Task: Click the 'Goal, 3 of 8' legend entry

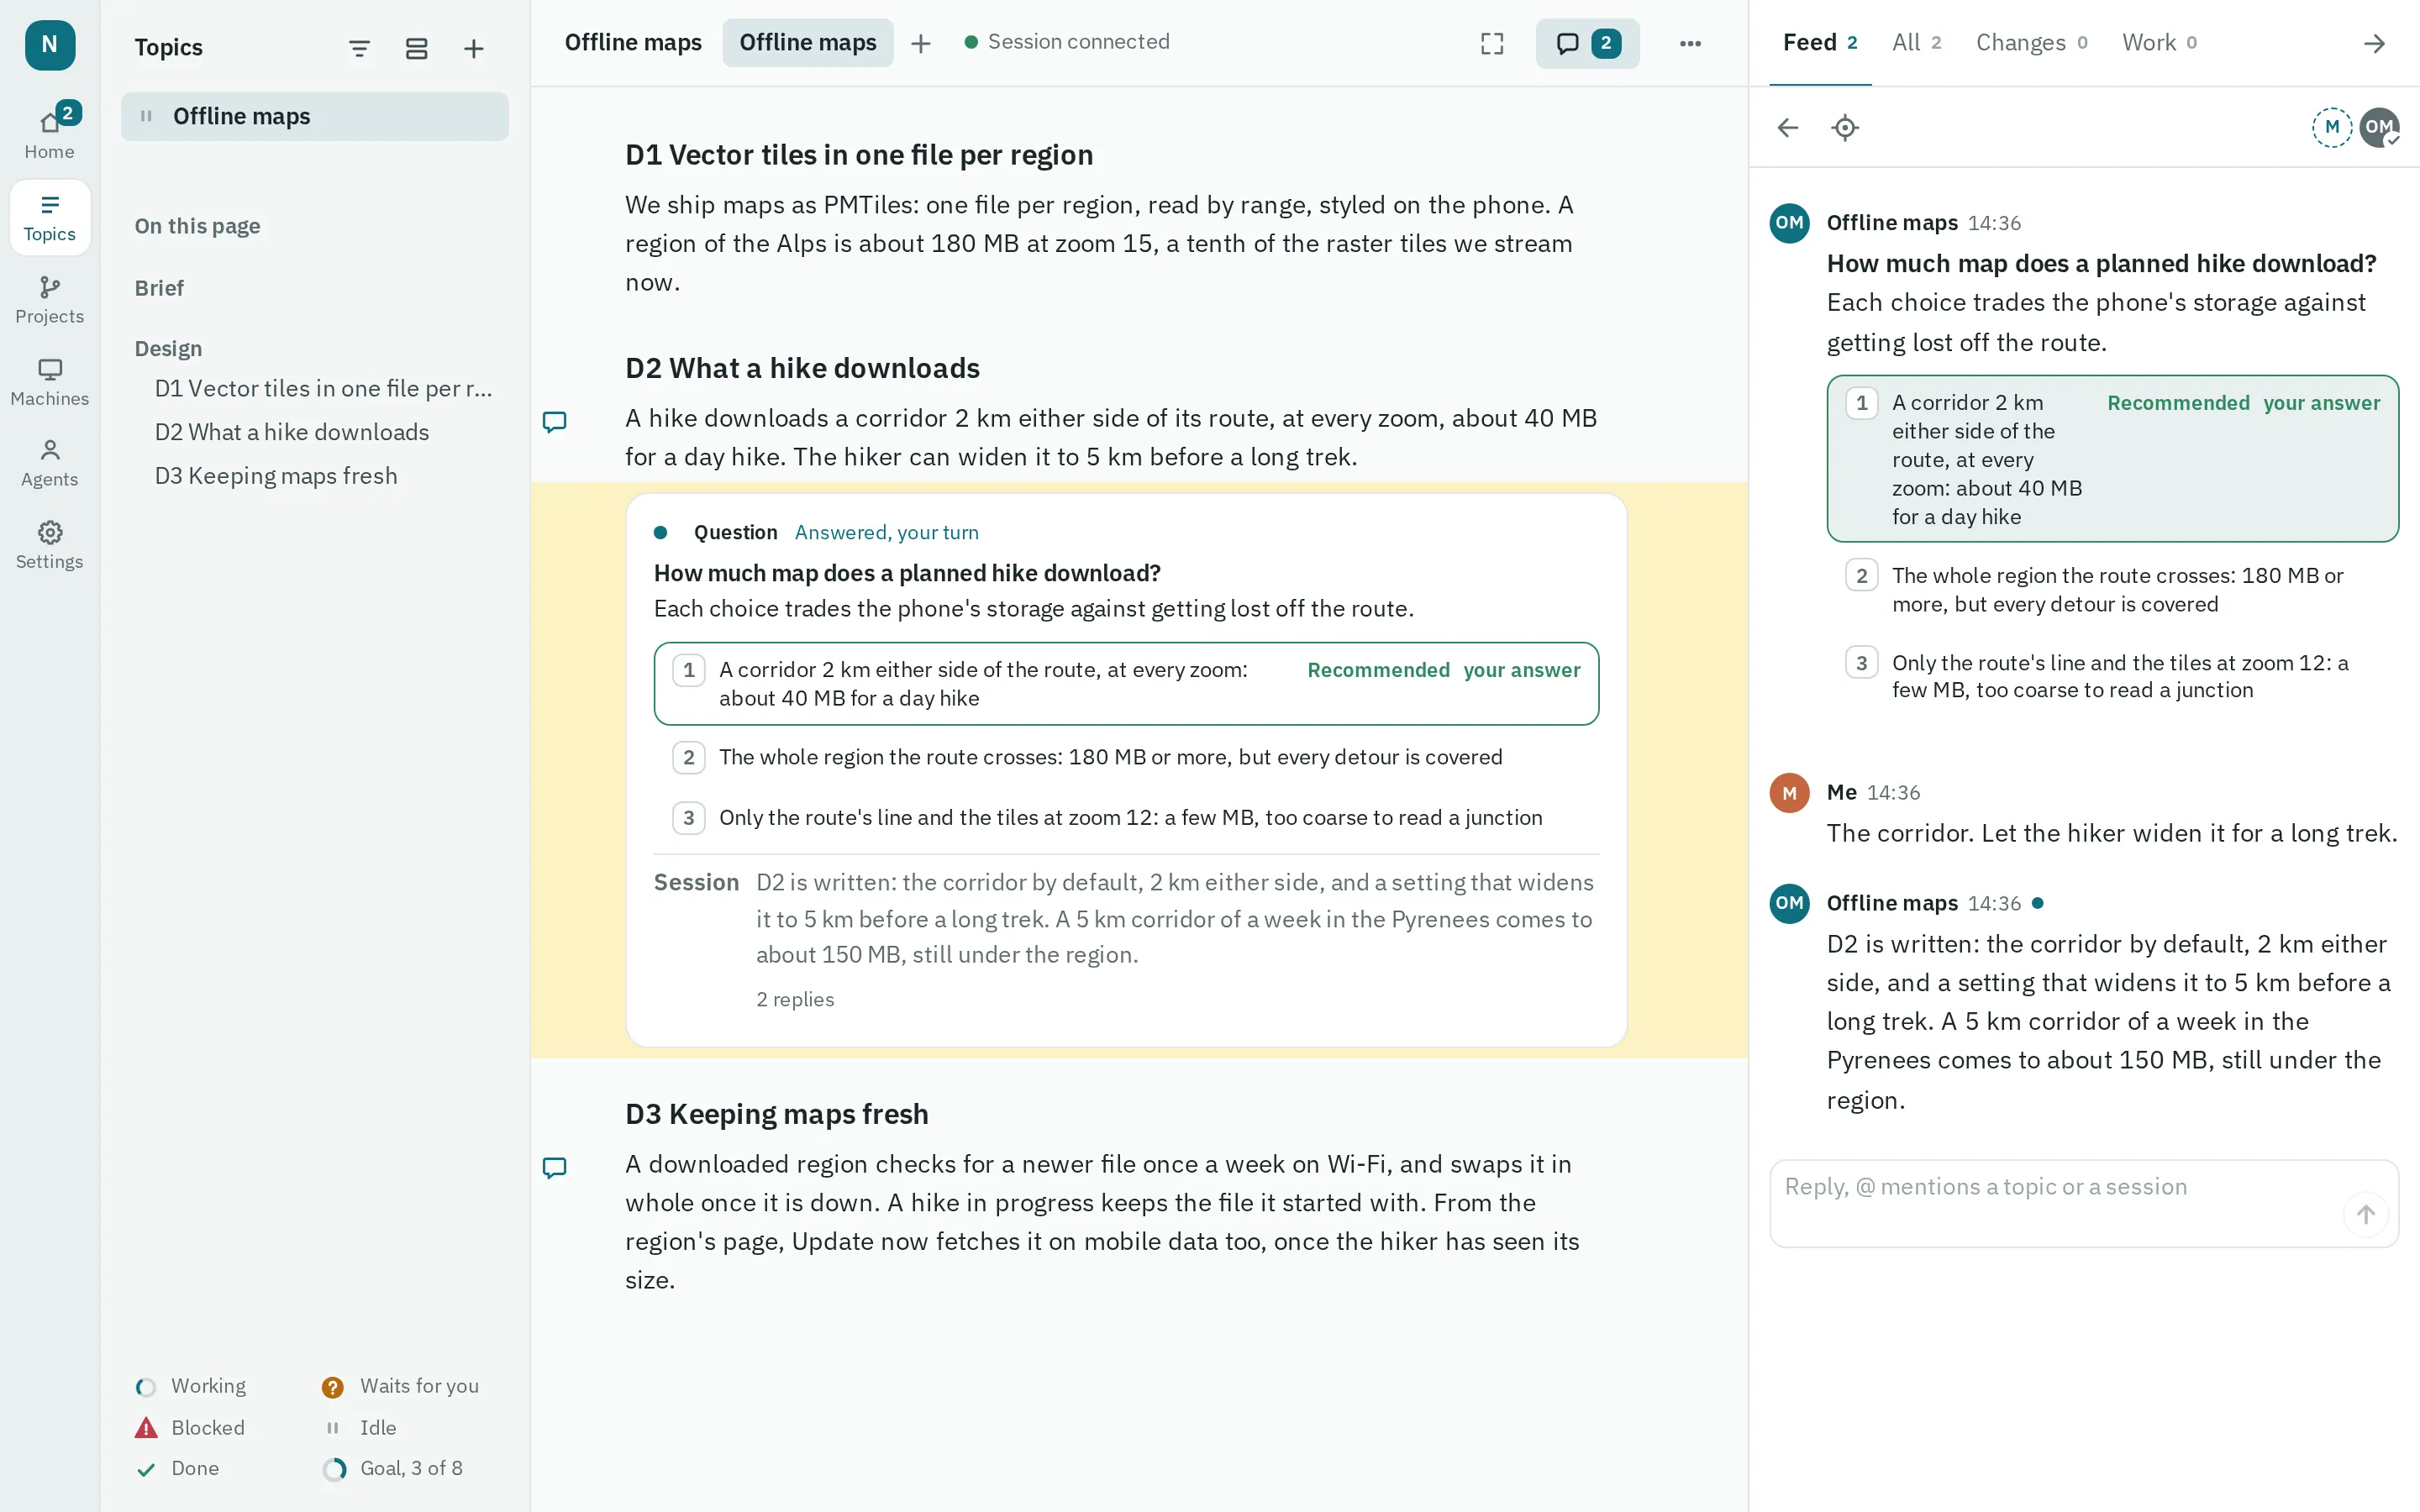Action: (x=392, y=1468)
